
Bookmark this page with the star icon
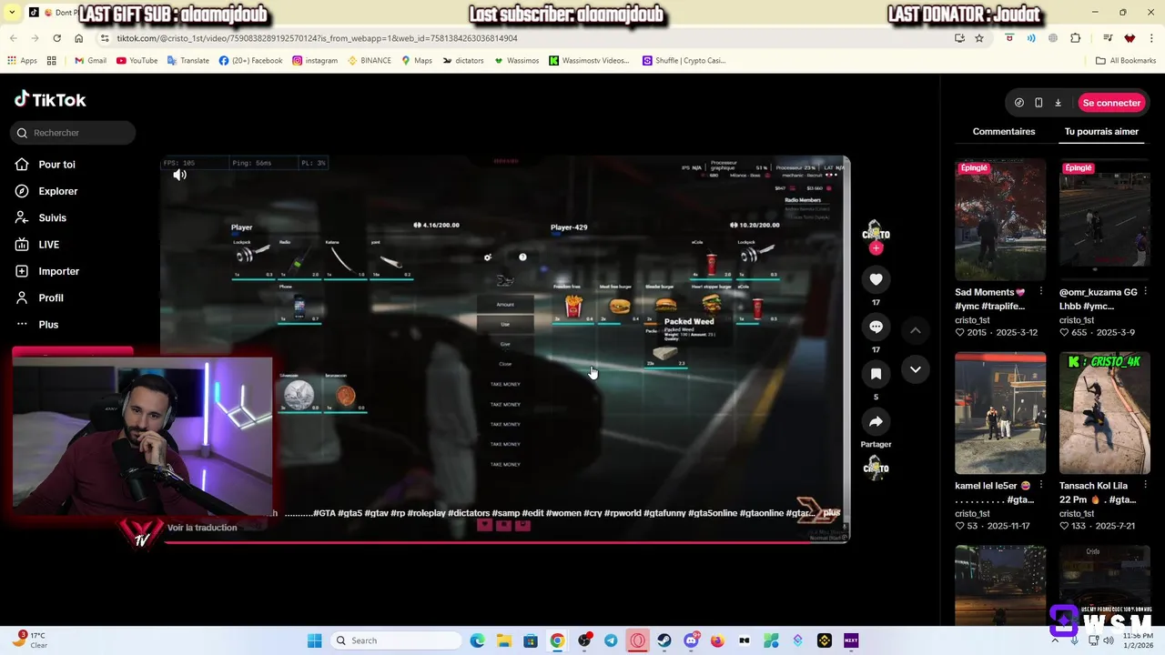(979, 38)
